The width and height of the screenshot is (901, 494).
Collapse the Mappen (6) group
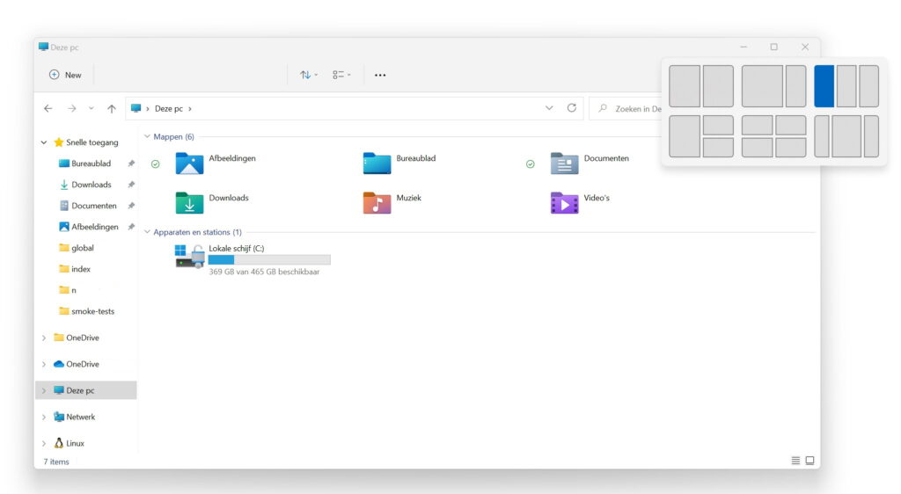point(147,136)
